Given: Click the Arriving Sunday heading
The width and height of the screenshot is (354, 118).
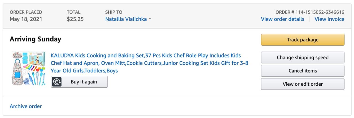Looking at the screenshot, I should [x=35, y=39].
